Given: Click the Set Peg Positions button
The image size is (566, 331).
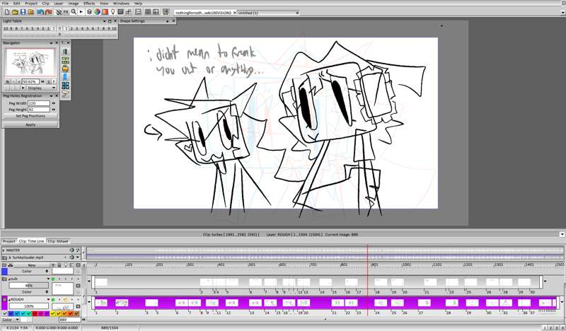Looking at the screenshot, I should [x=30, y=116].
